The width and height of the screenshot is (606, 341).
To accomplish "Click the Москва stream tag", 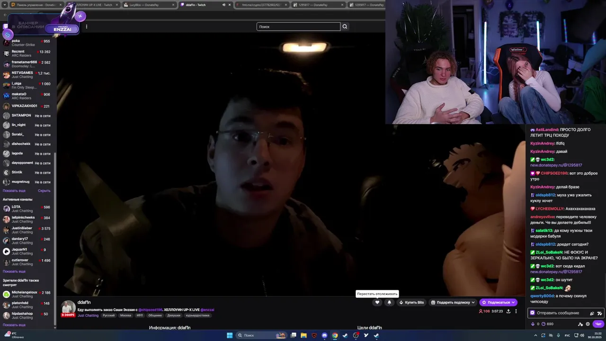I will click(125, 315).
